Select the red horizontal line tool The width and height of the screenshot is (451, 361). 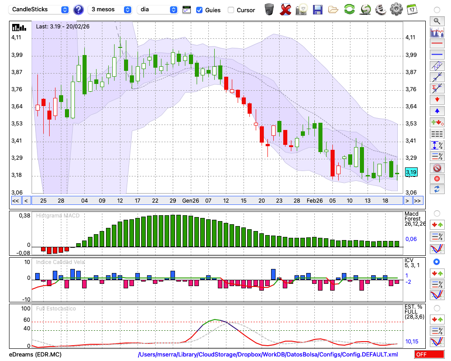[x=437, y=44]
